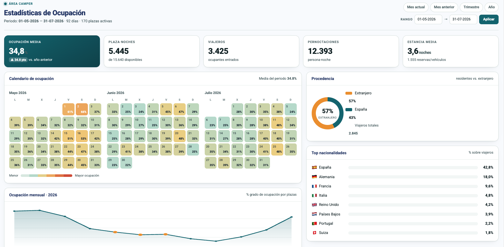Viewport: 504px width, 247px height.
Task: Open the Ocupación media card
Action: 52,51
